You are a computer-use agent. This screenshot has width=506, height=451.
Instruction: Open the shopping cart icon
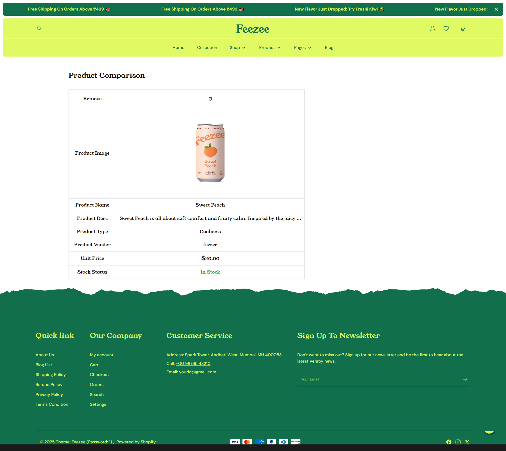pos(462,28)
